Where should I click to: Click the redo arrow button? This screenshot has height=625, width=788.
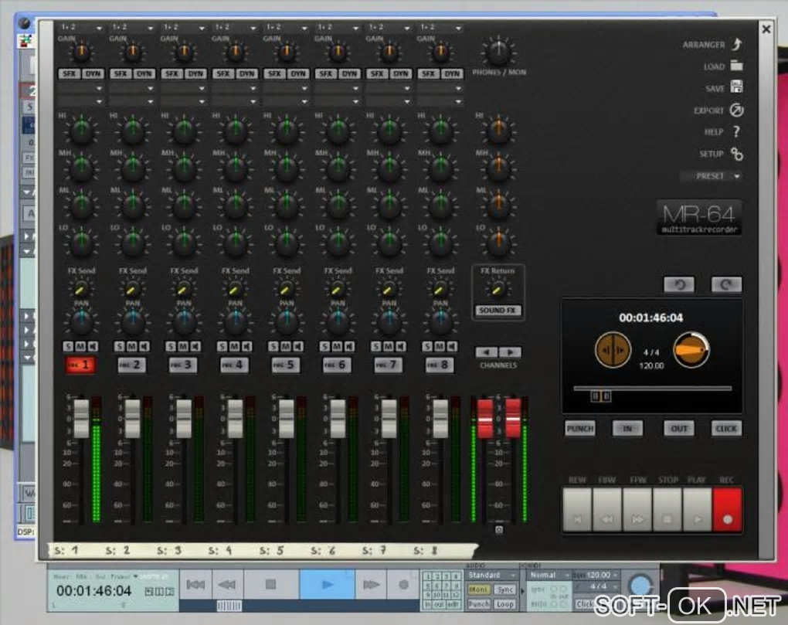click(726, 285)
